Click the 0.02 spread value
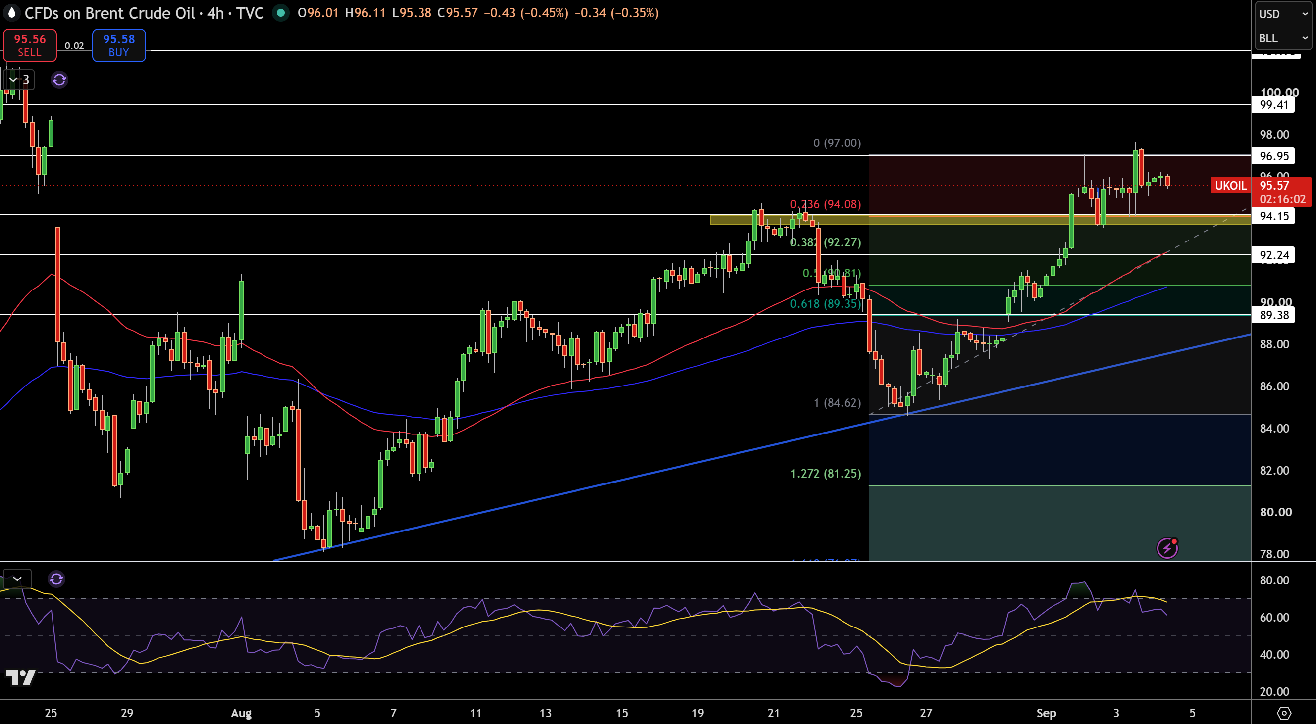Screen dimensions: 1316x724 [75, 46]
